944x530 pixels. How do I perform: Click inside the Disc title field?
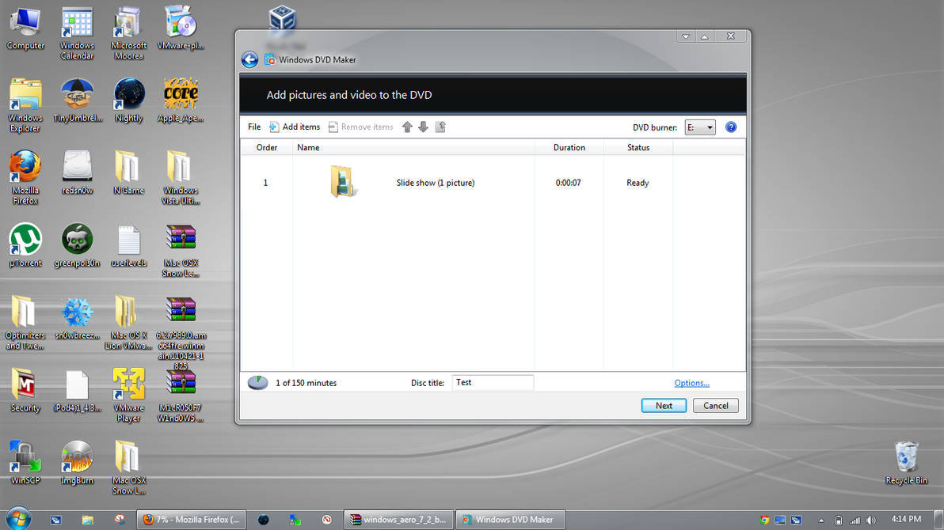pos(493,382)
